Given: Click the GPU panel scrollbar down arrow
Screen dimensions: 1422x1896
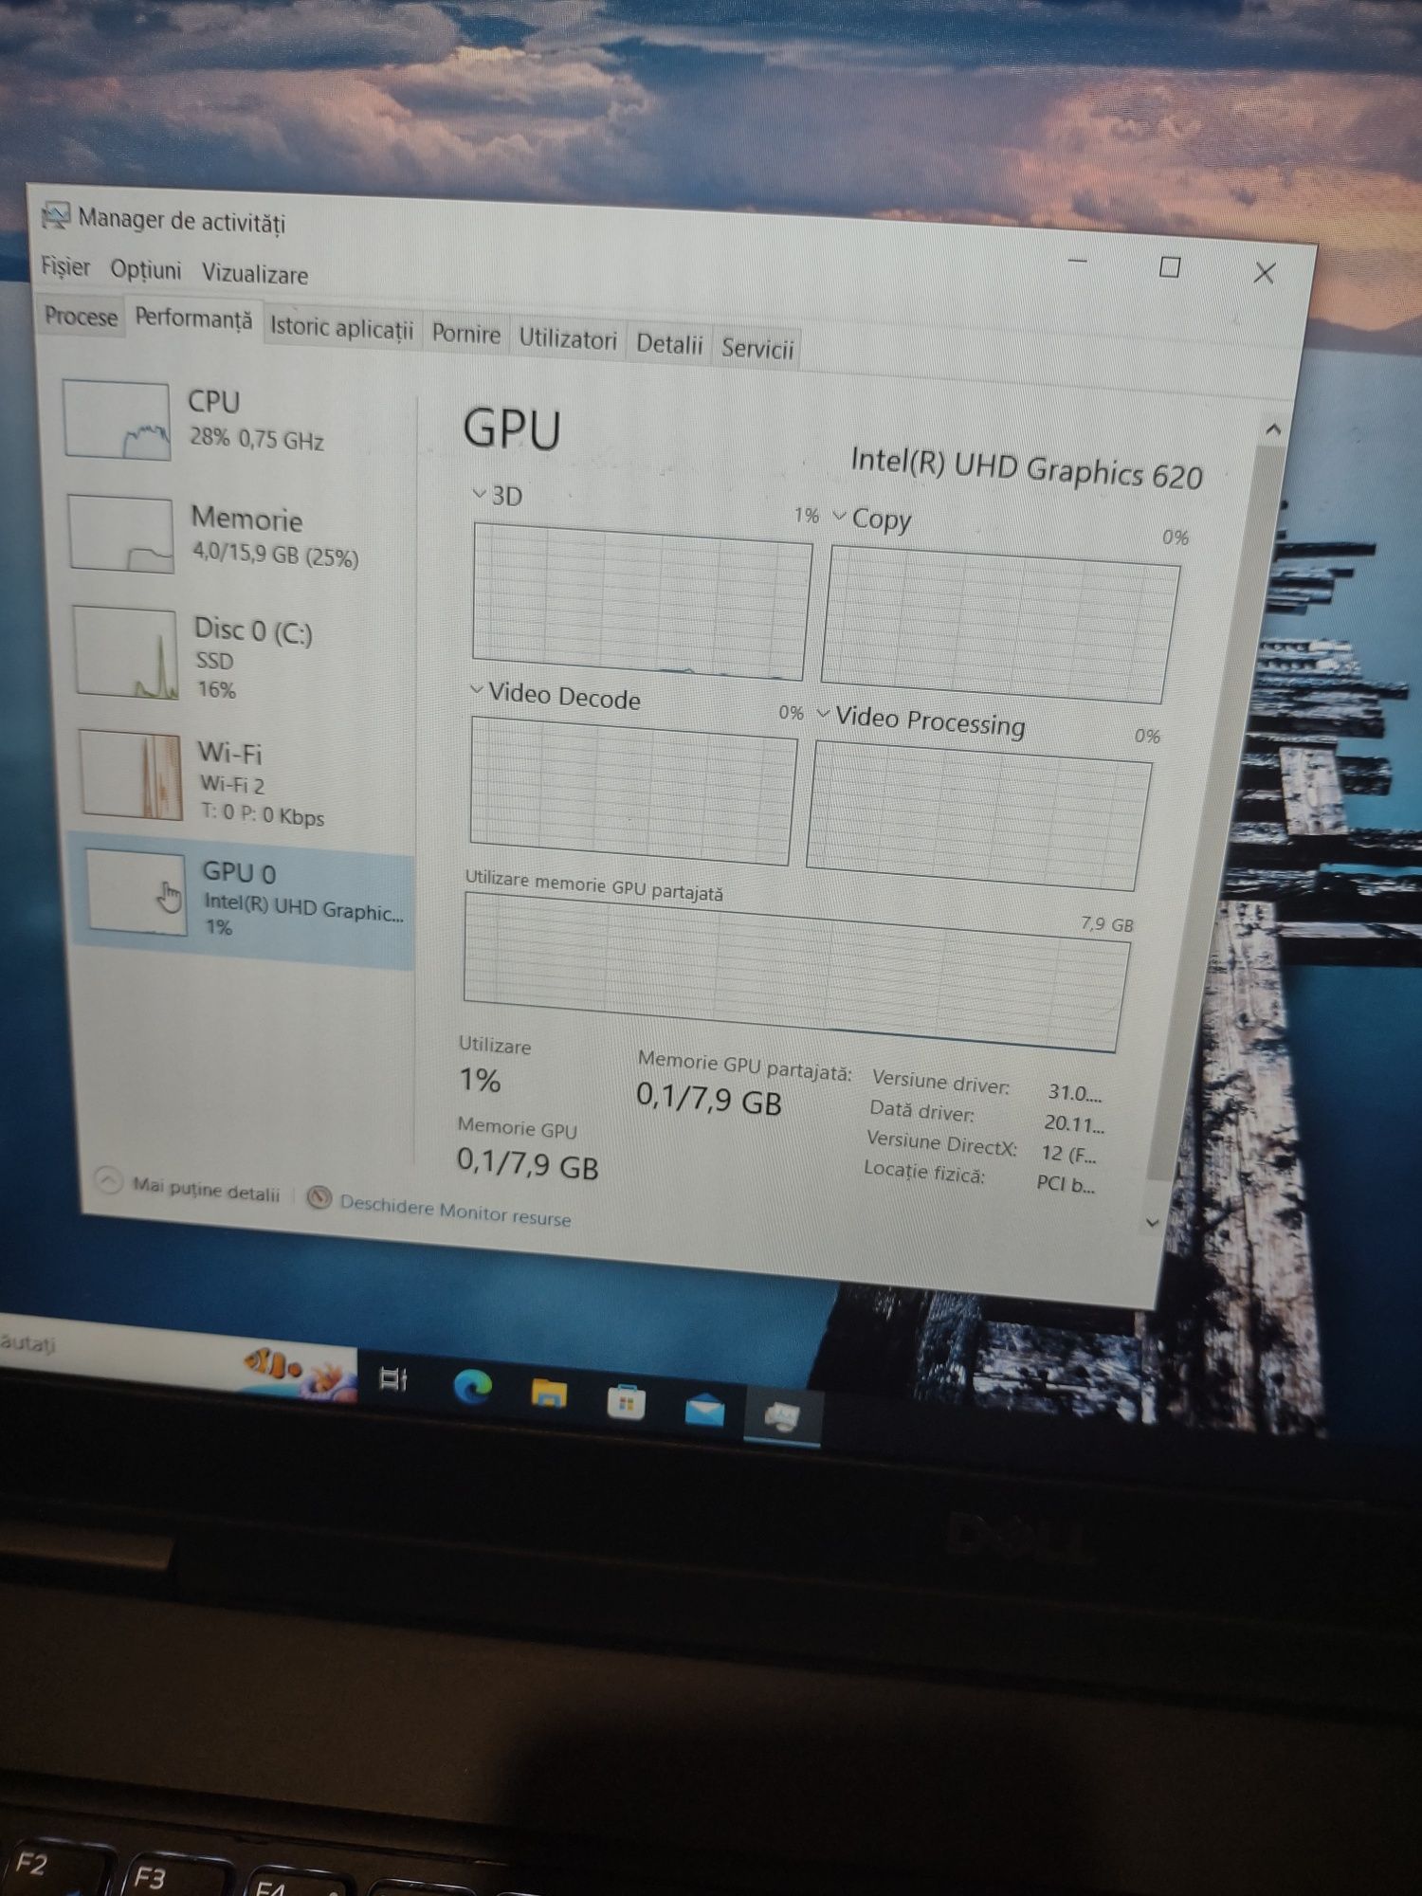Looking at the screenshot, I should (x=1153, y=1223).
